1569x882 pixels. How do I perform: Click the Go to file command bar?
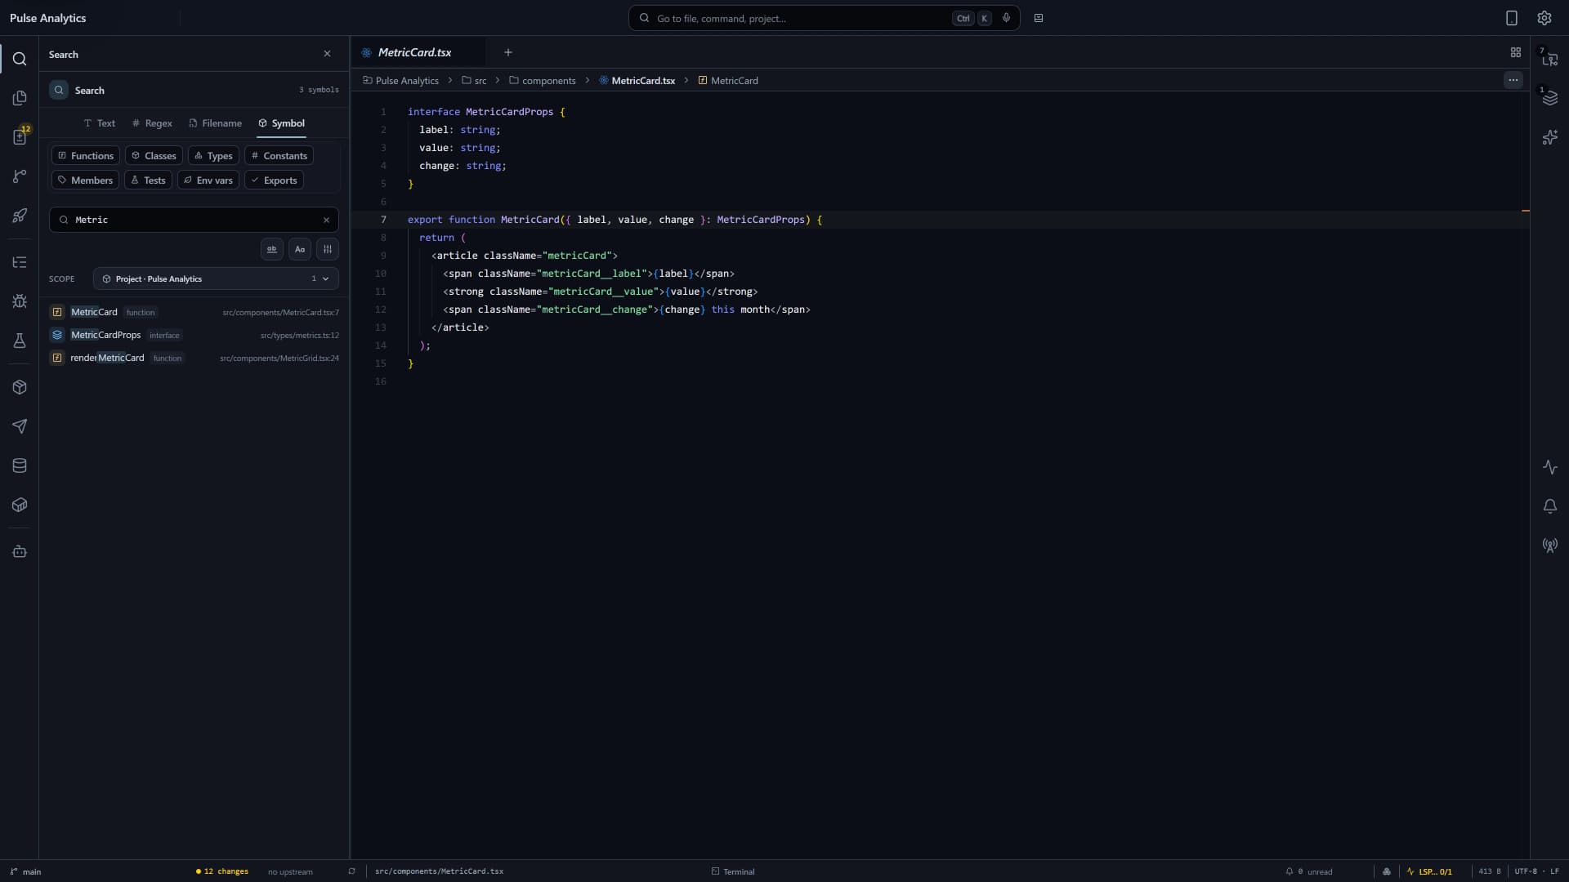click(x=824, y=18)
